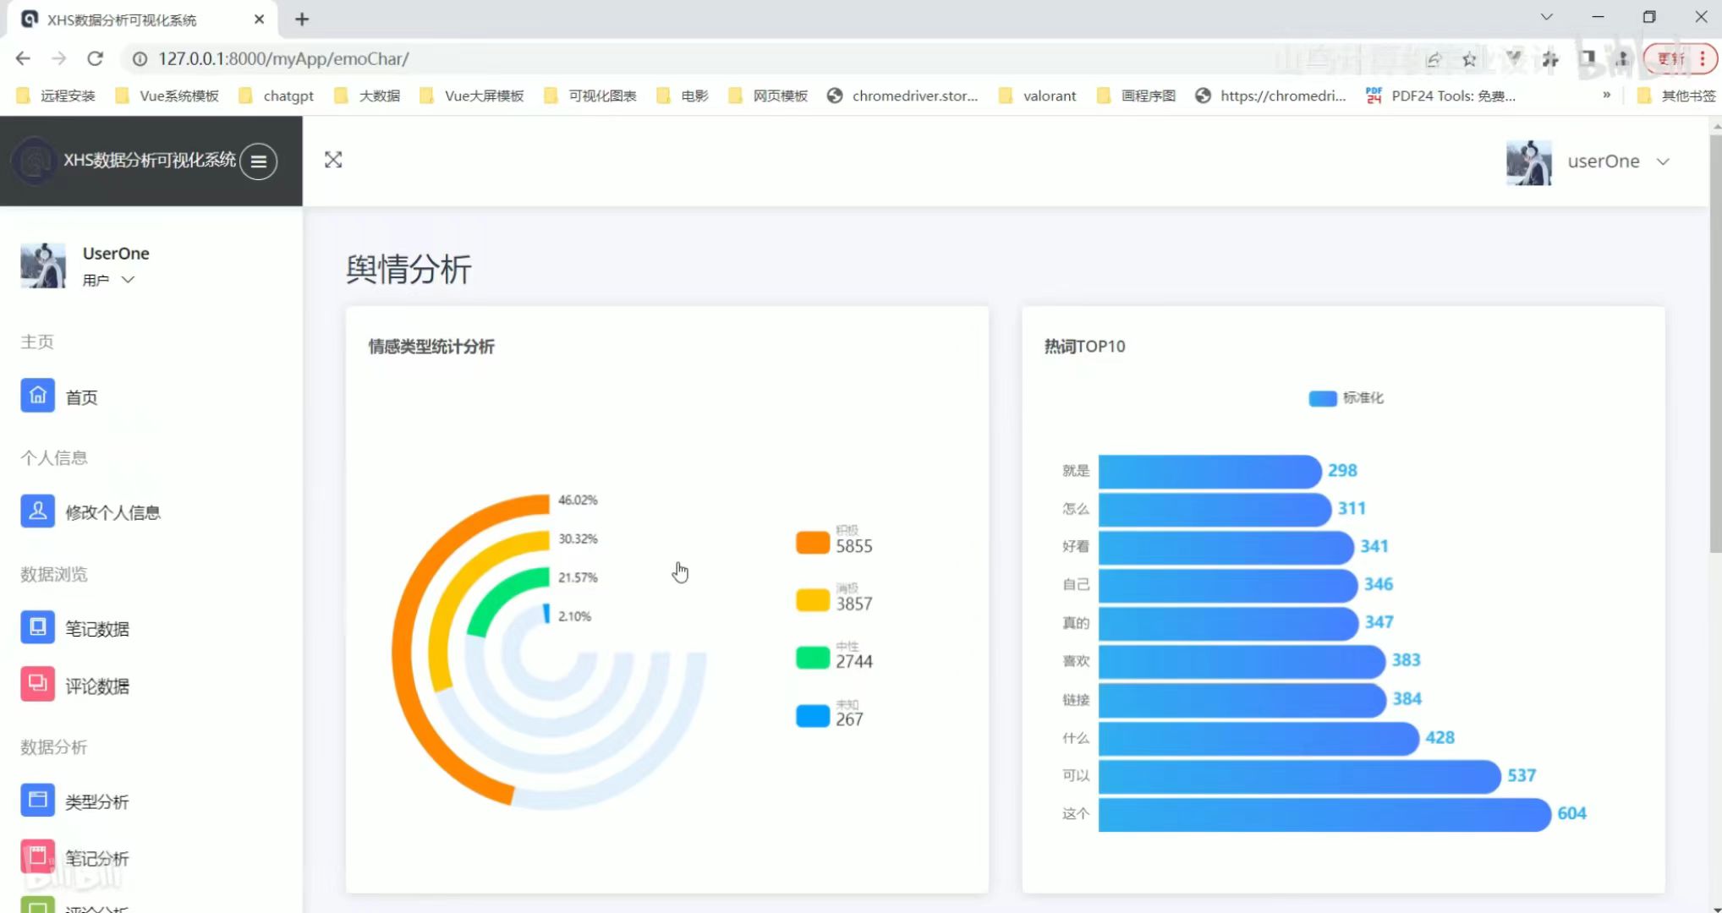The height and width of the screenshot is (913, 1722).
Task: Open 修改个人信息 user icon in sidebar
Action: 37,511
